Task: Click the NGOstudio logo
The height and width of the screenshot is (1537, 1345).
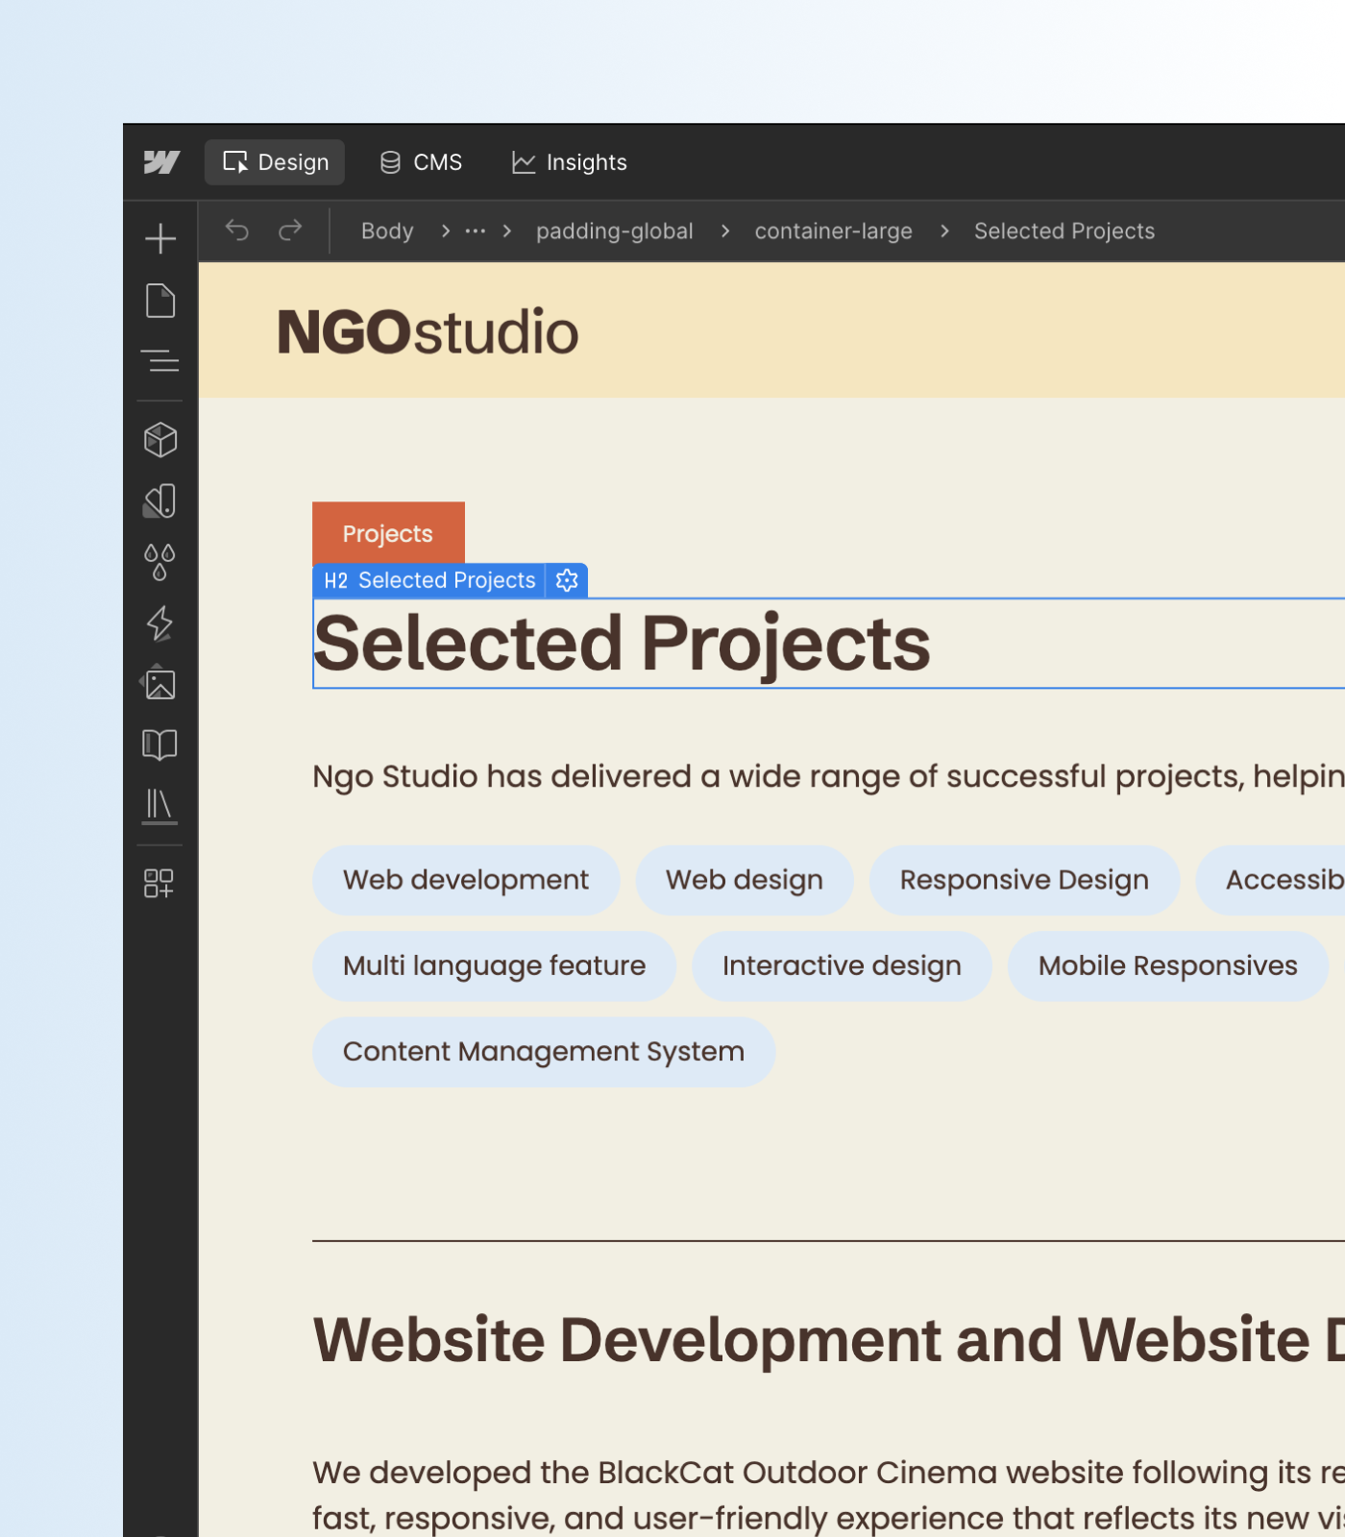Action: [x=428, y=332]
